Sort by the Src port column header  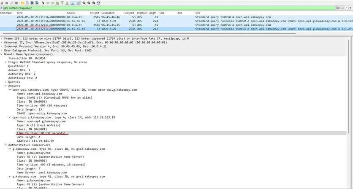pos(95,13)
